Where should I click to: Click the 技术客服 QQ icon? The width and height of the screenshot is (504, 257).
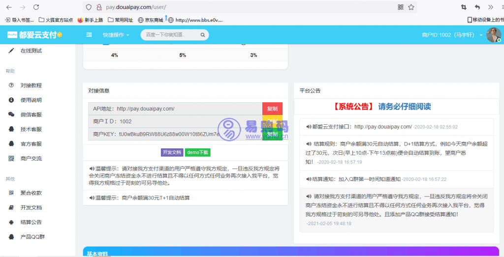(11, 129)
